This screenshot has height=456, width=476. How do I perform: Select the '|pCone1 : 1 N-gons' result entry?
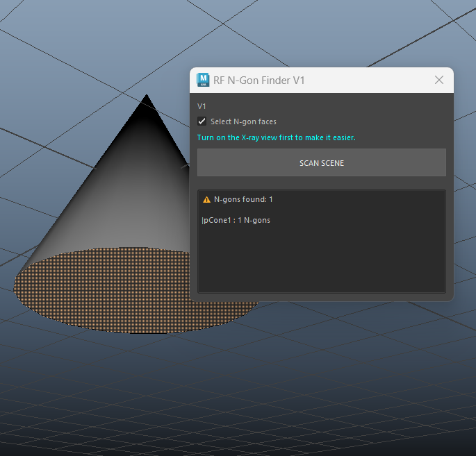coord(236,220)
